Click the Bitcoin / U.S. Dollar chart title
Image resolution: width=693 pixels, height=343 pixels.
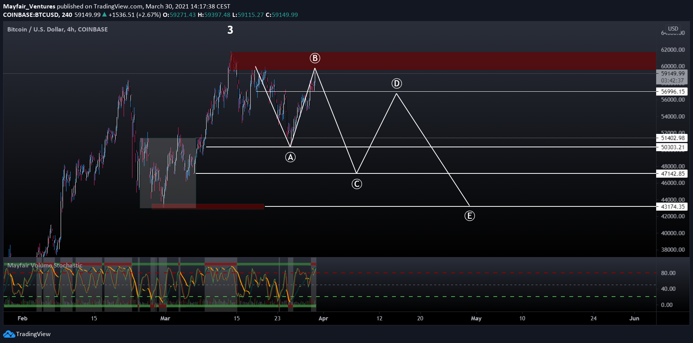pos(58,30)
